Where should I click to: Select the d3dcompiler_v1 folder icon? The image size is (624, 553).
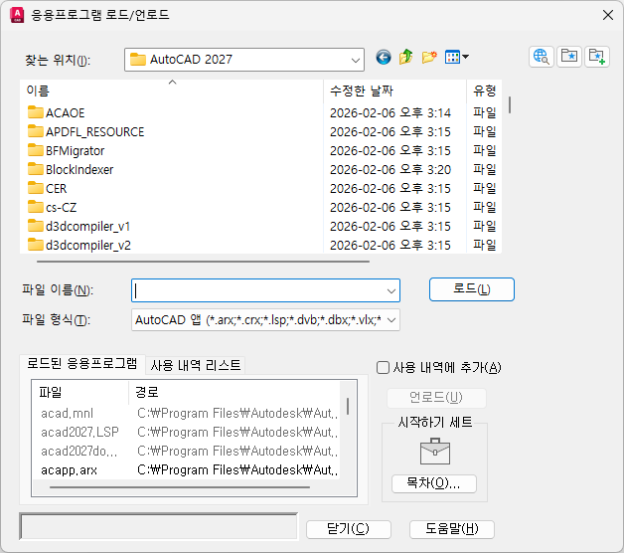(36, 226)
